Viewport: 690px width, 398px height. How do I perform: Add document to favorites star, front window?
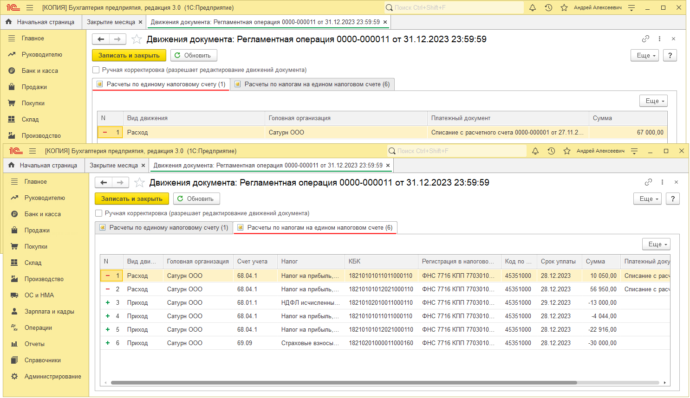point(139,183)
